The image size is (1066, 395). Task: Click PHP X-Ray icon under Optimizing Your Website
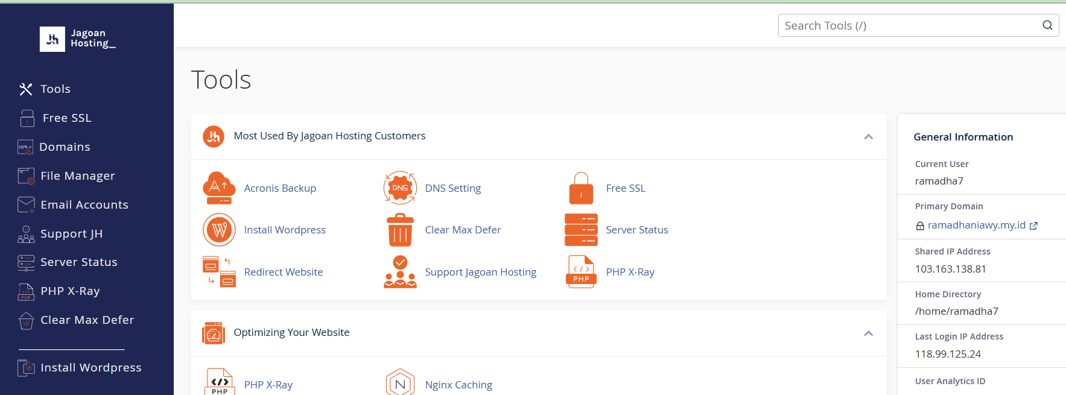(220, 382)
